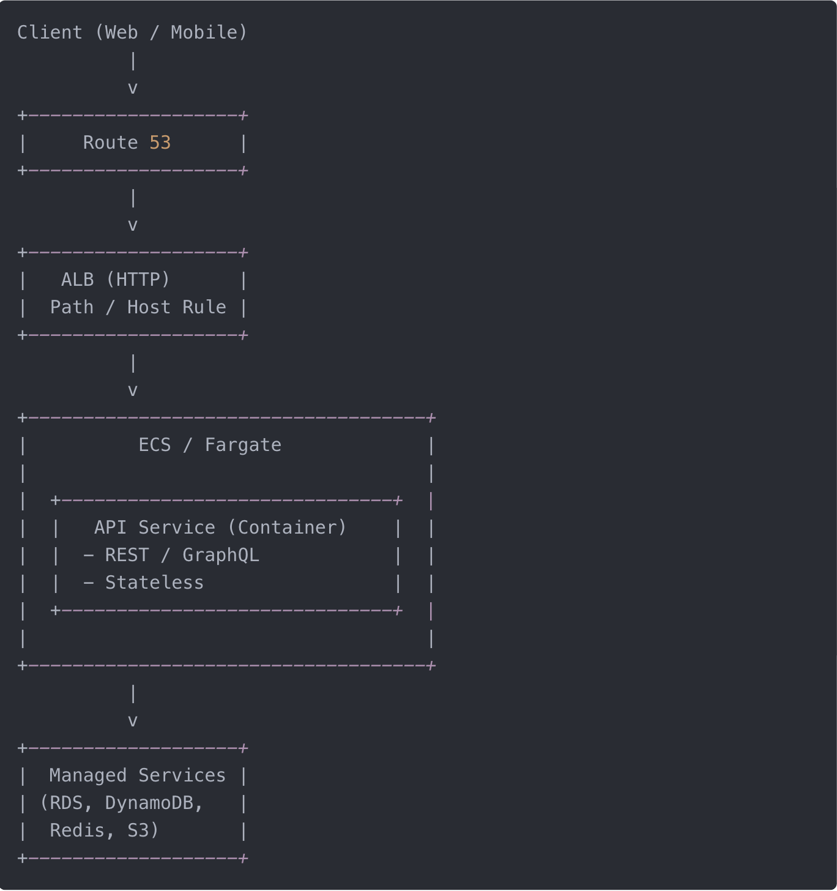
Task: Click 'API Service (Container)' text
Action: tap(220, 528)
